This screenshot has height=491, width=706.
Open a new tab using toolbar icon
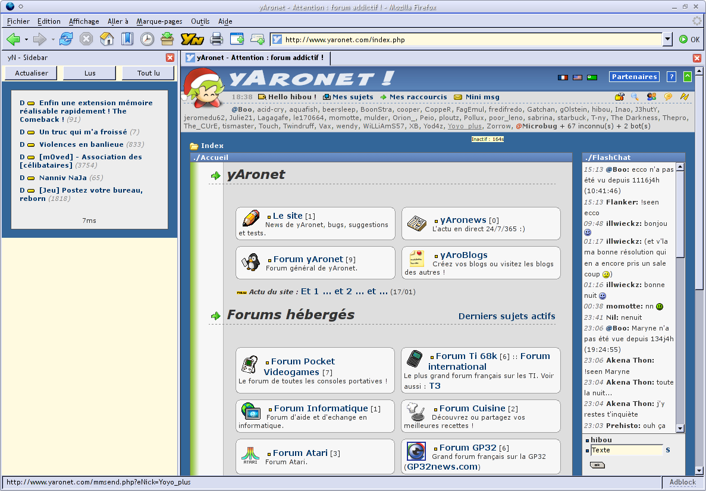tap(258, 40)
